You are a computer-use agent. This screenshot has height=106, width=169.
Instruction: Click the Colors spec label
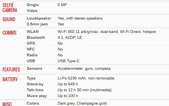[33, 103]
